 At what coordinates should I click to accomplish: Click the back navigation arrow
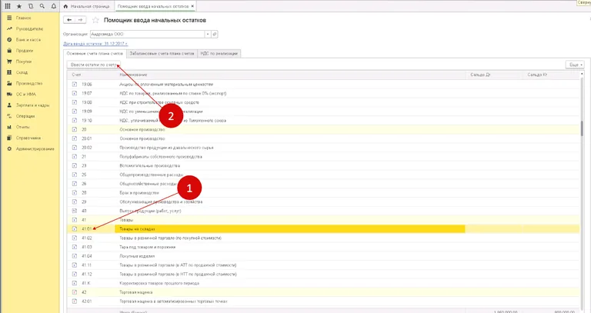[x=71, y=19]
